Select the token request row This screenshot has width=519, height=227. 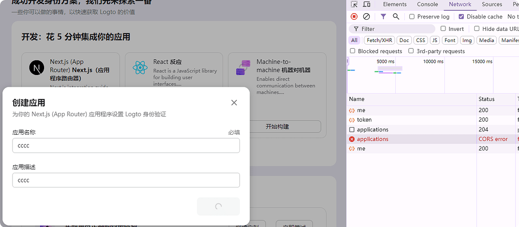click(x=433, y=120)
